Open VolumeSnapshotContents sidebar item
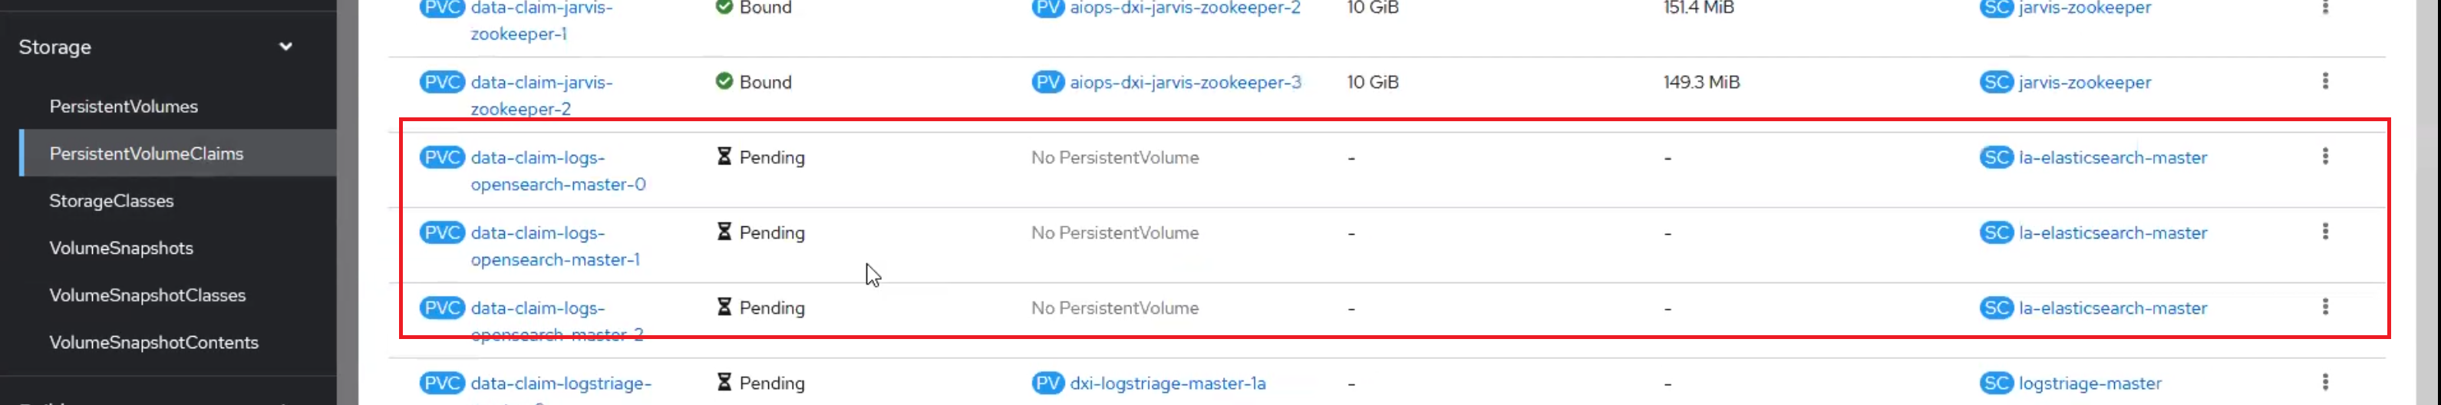 pyautogui.click(x=153, y=343)
